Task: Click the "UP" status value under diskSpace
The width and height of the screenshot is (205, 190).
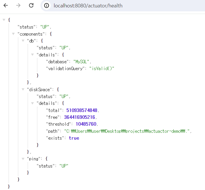Action: pyautogui.click(x=64, y=96)
